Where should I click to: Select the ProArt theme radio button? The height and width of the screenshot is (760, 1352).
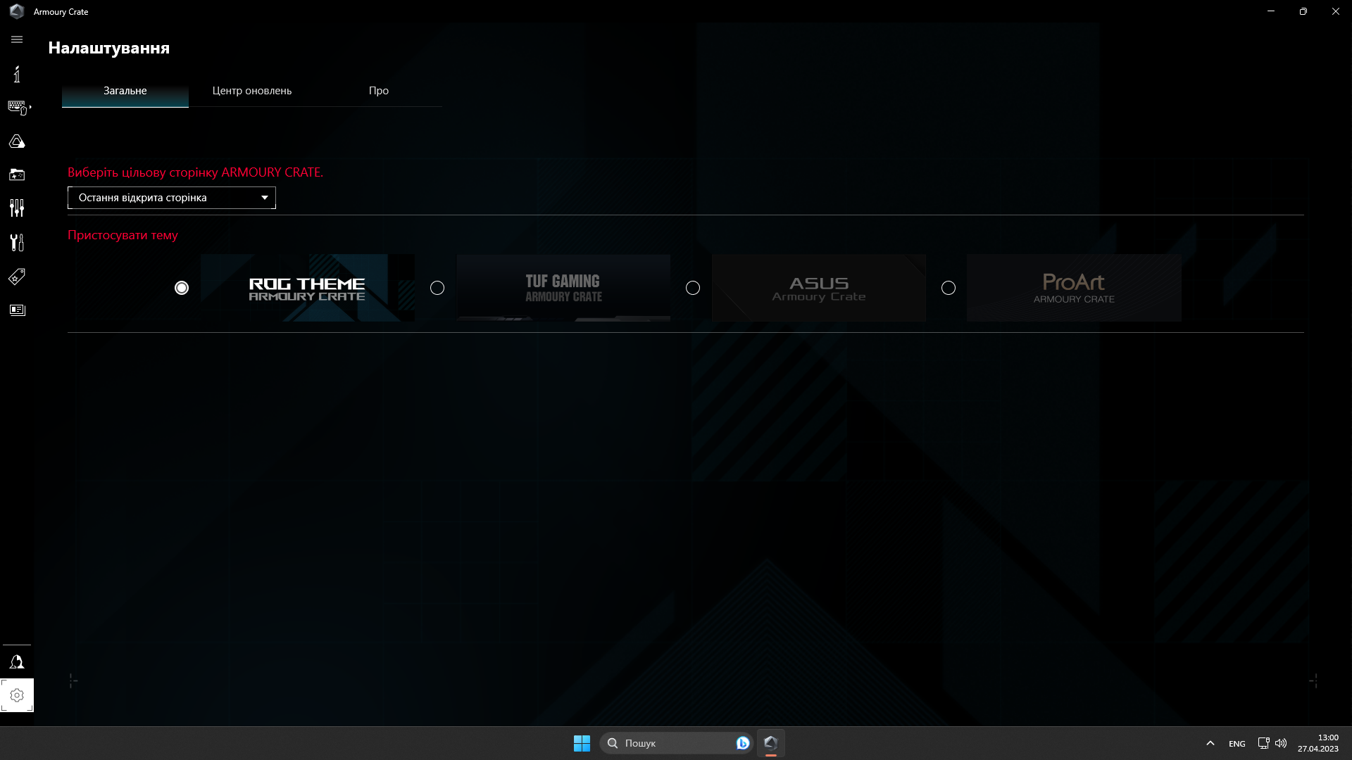[949, 288]
